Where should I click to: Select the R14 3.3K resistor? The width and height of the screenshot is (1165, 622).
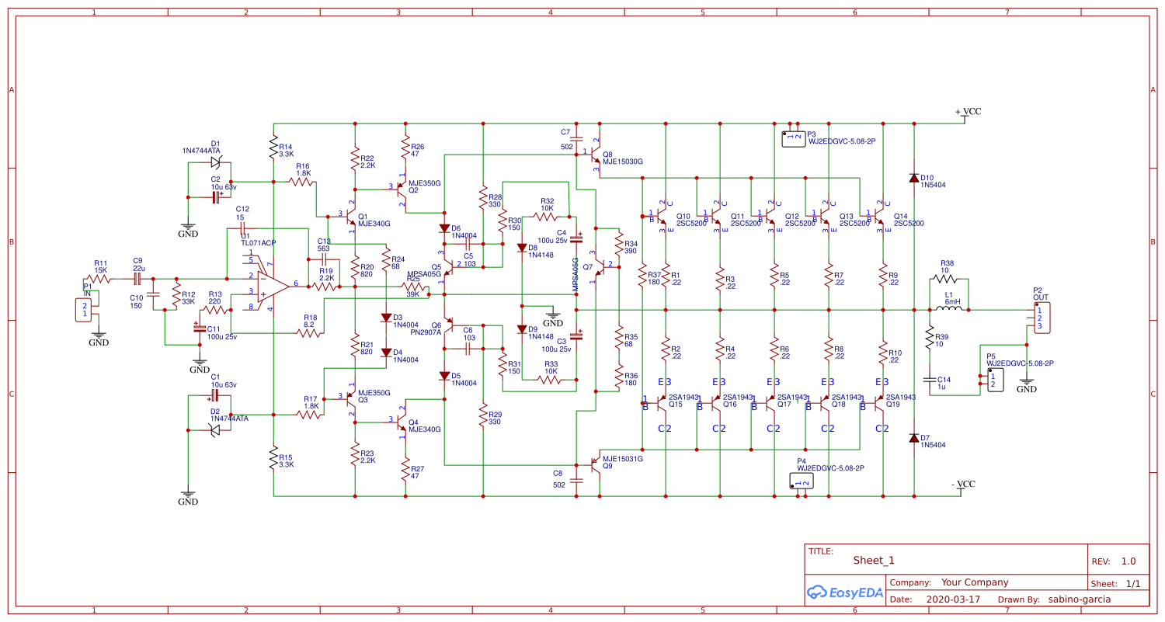273,146
